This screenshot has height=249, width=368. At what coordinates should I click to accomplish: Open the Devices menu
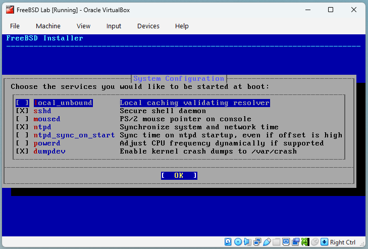tap(148, 26)
